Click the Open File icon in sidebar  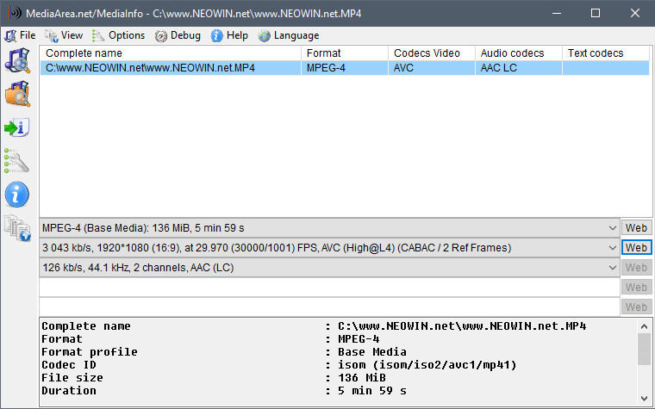tap(17, 62)
